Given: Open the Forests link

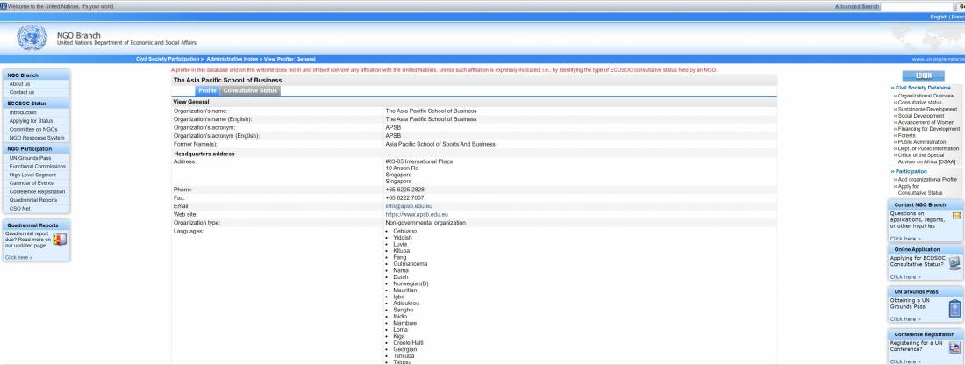Looking at the screenshot, I should point(906,135).
